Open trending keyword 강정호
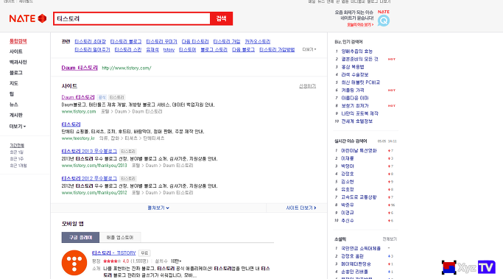503x279 pixels. pyautogui.click(x=348, y=174)
